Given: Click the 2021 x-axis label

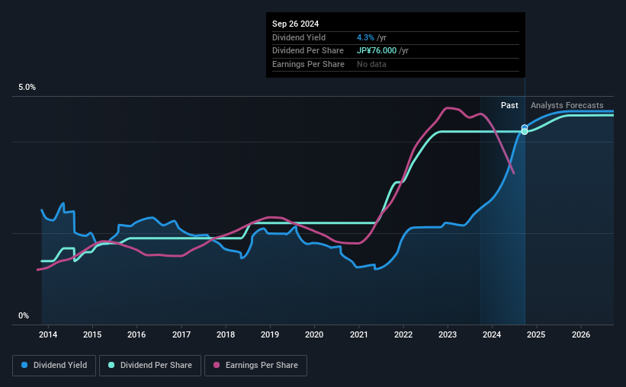Looking at the screenshot, I should (359, 334).
